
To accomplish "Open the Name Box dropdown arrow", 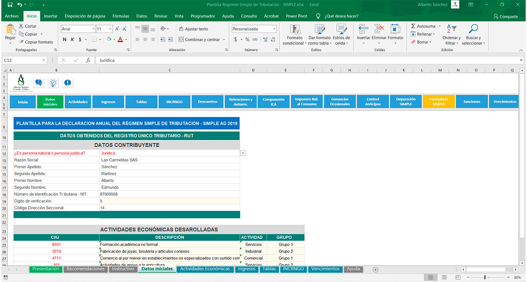I will (x=44, y=60).
